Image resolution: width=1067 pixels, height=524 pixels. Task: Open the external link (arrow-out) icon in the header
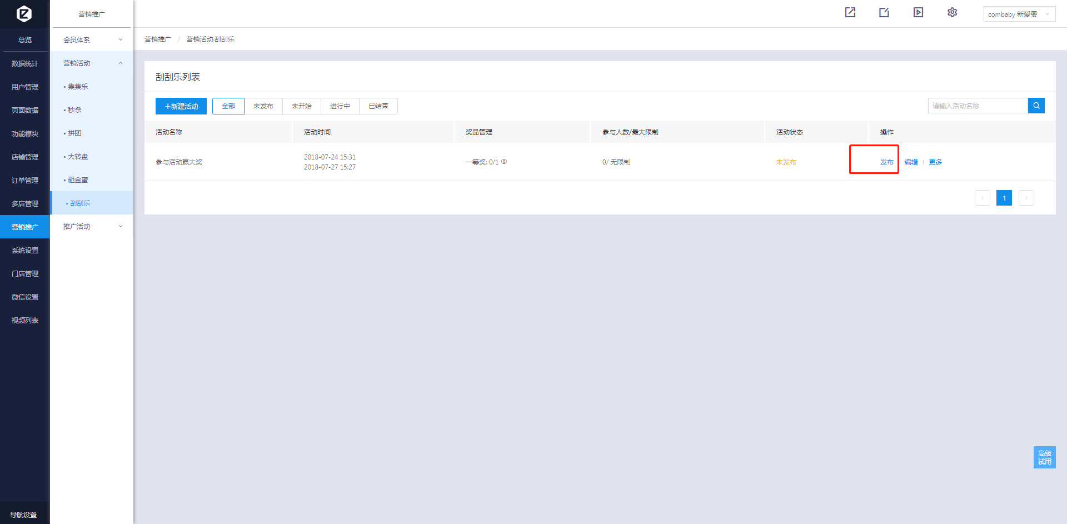click(x=850, y=12)
